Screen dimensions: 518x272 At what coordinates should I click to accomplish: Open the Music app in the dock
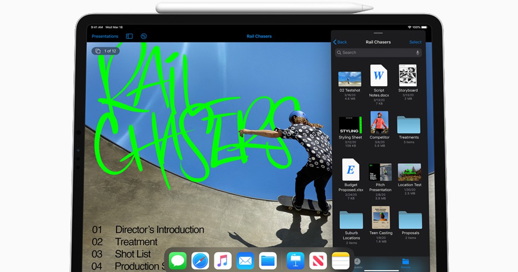click(223, 261)
